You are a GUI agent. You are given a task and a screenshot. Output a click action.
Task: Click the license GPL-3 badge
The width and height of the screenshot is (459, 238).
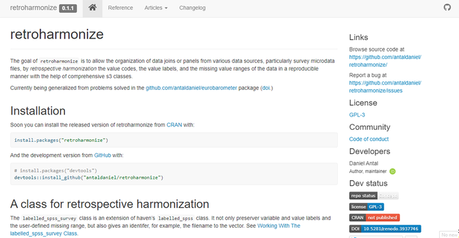coord(367,207)
